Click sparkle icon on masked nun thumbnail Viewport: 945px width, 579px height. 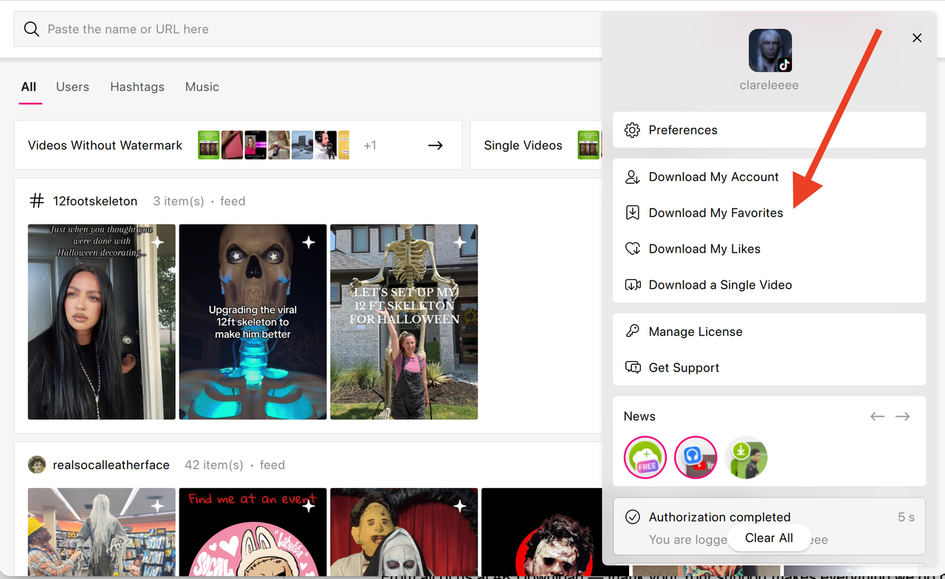pos(460,506)
